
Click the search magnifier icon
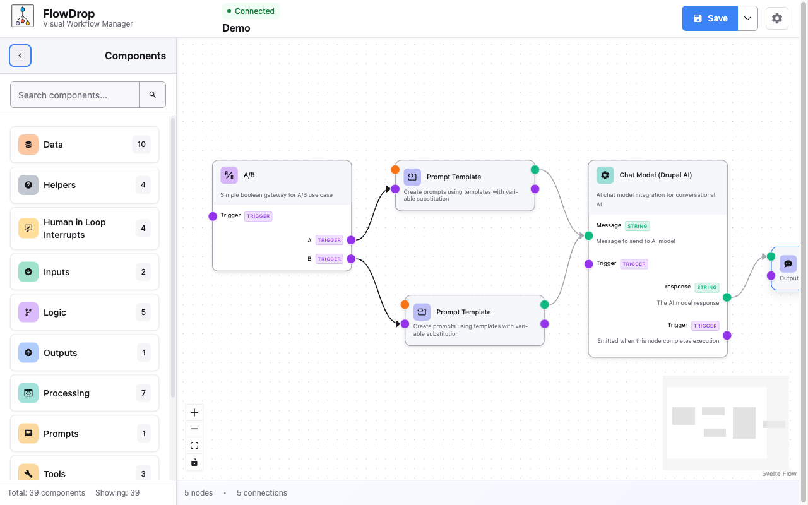(x=153, y=95)
